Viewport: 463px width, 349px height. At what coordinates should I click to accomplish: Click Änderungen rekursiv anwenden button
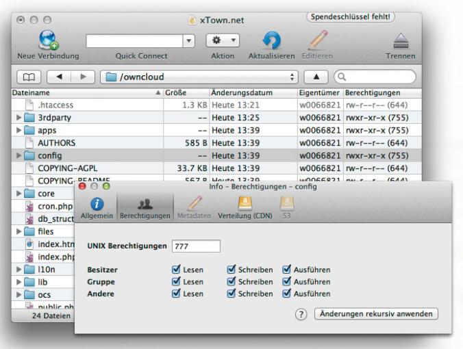tap(376, 313)
